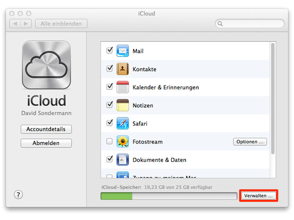Click the magnifier icon in search field

pos(220,23)
